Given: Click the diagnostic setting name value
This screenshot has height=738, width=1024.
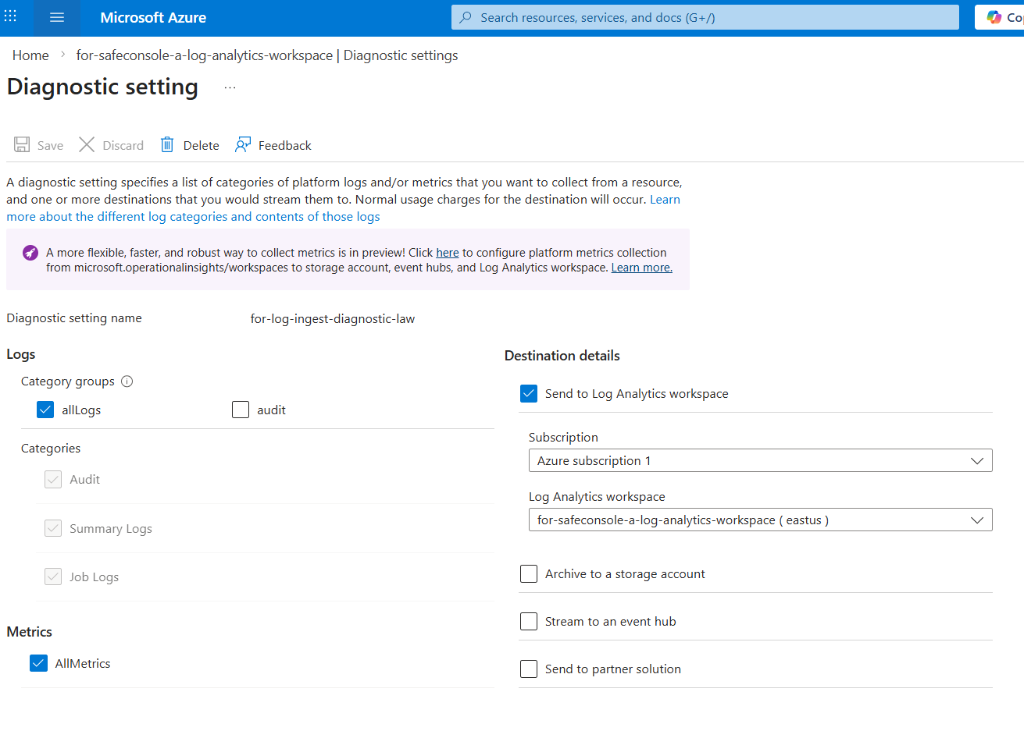Looking at the screenshot, I should point(333,318).
